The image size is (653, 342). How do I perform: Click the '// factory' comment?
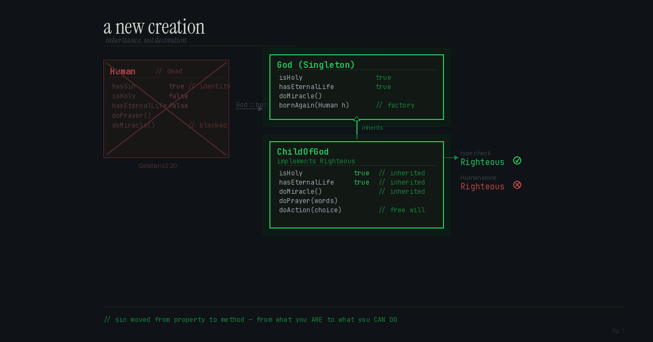pyautogui.click(x=395, y=105)
